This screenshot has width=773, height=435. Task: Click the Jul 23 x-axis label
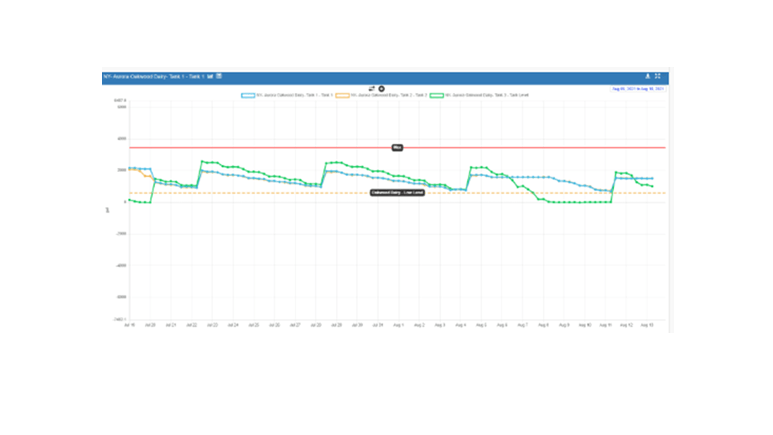212,325
